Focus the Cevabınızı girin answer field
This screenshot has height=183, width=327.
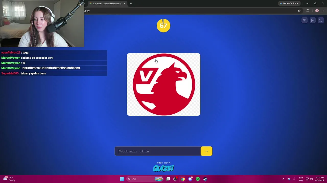pos(158,151)
